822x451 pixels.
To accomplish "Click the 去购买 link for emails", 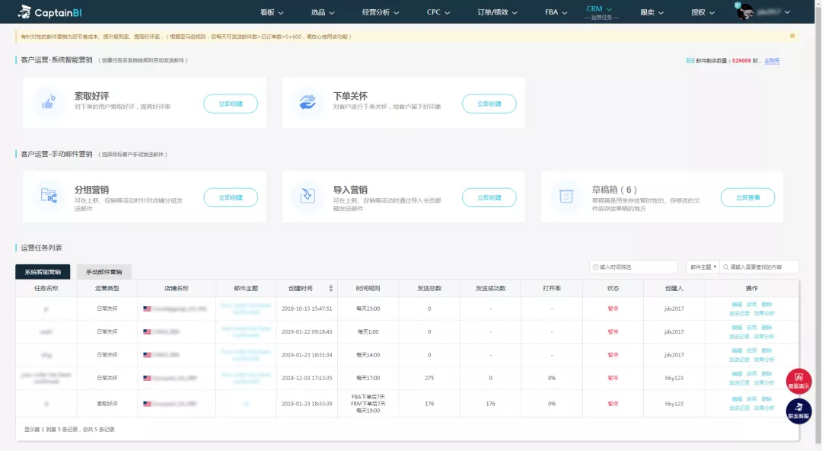I will pos(772,61).
